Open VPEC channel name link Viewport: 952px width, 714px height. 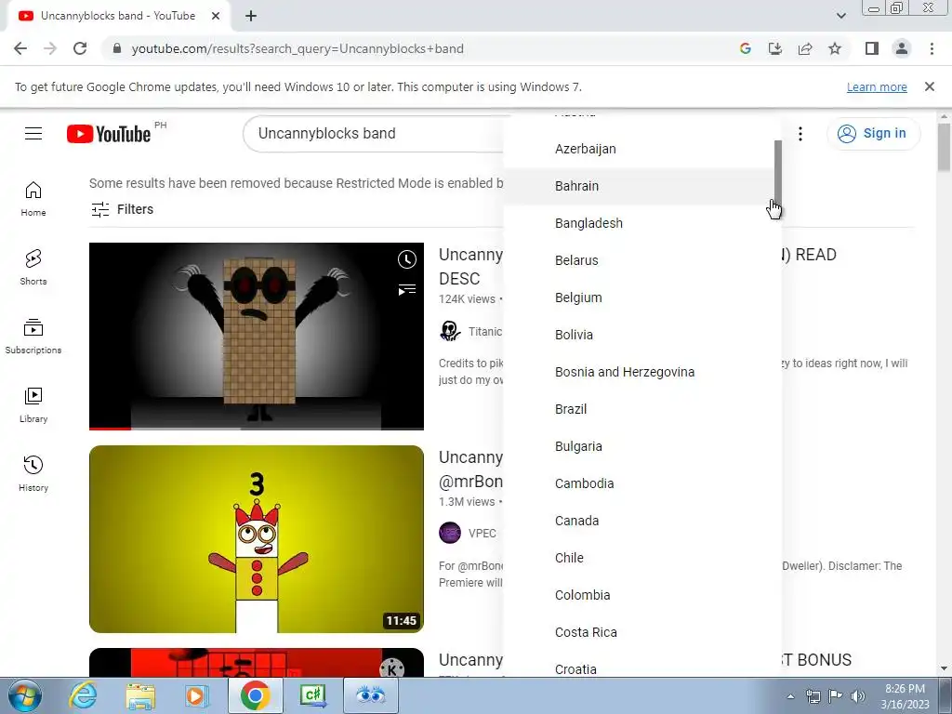pos(483,533)
